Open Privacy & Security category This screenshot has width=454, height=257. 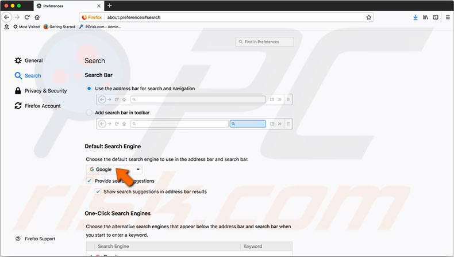tap(41, 91)
